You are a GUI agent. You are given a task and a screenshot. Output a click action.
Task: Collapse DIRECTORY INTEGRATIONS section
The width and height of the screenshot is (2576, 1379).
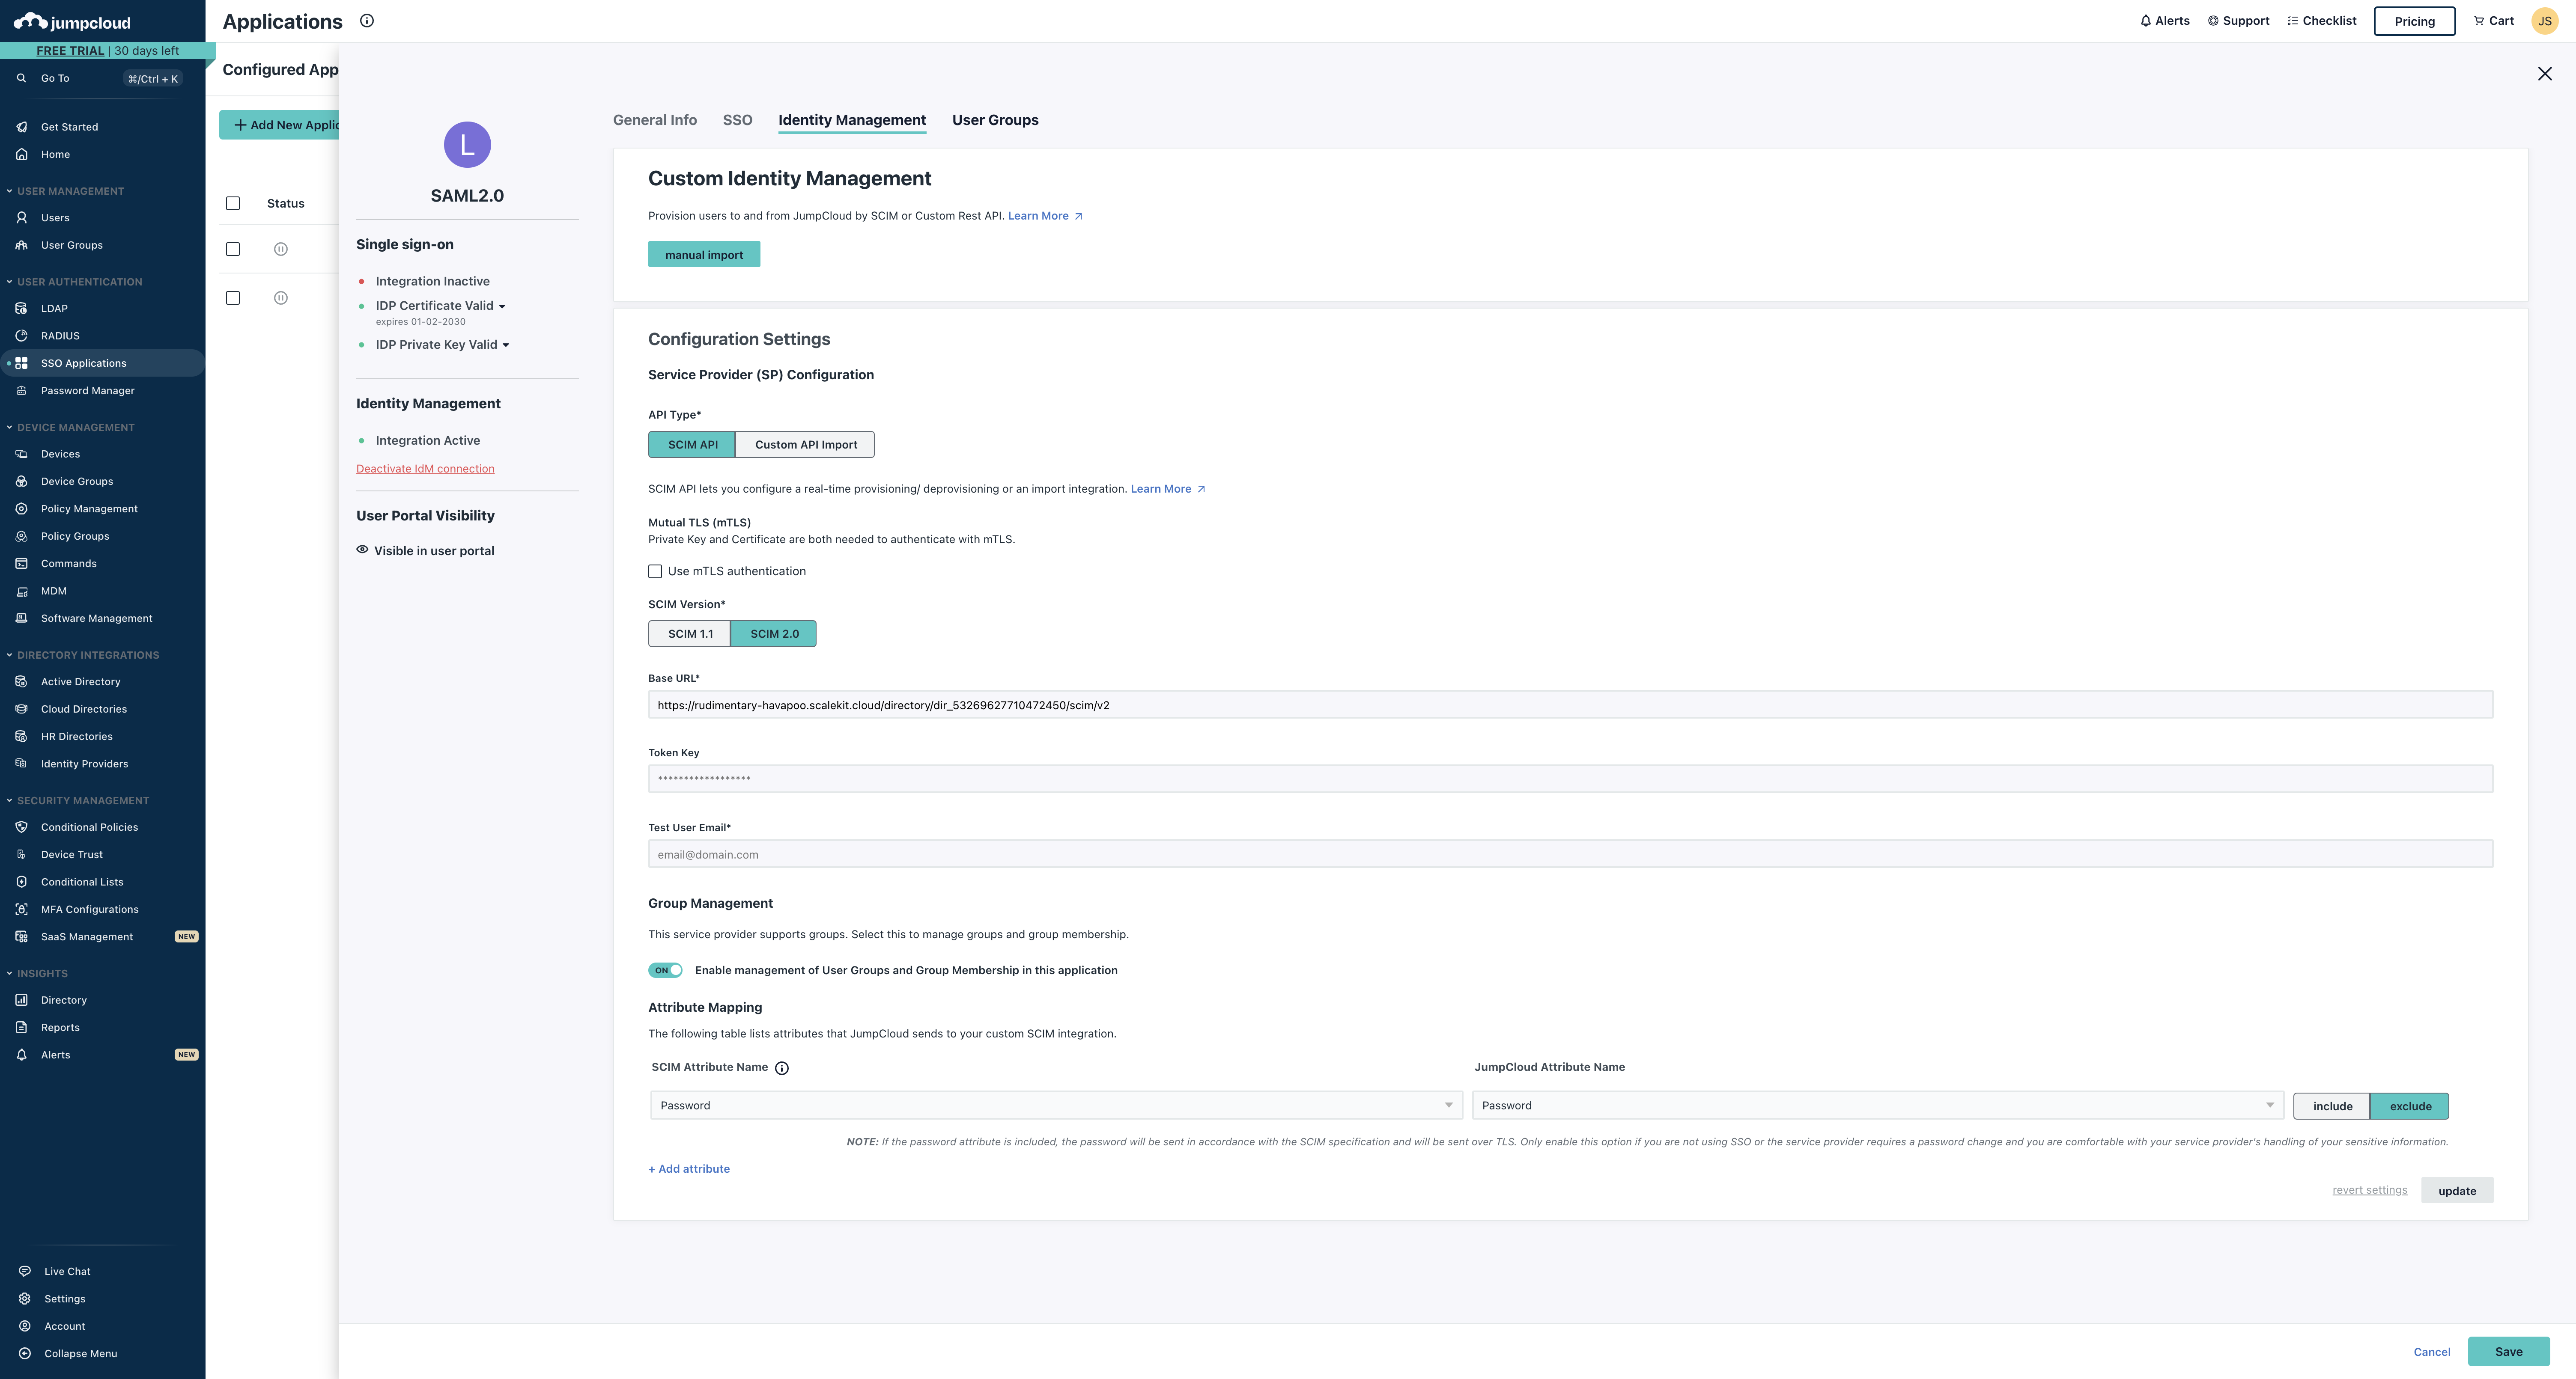pos(9,656)
